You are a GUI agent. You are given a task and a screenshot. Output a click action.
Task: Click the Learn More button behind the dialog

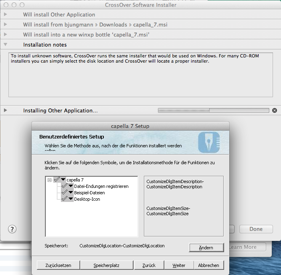pyautogui.click(x=247, y=247)
